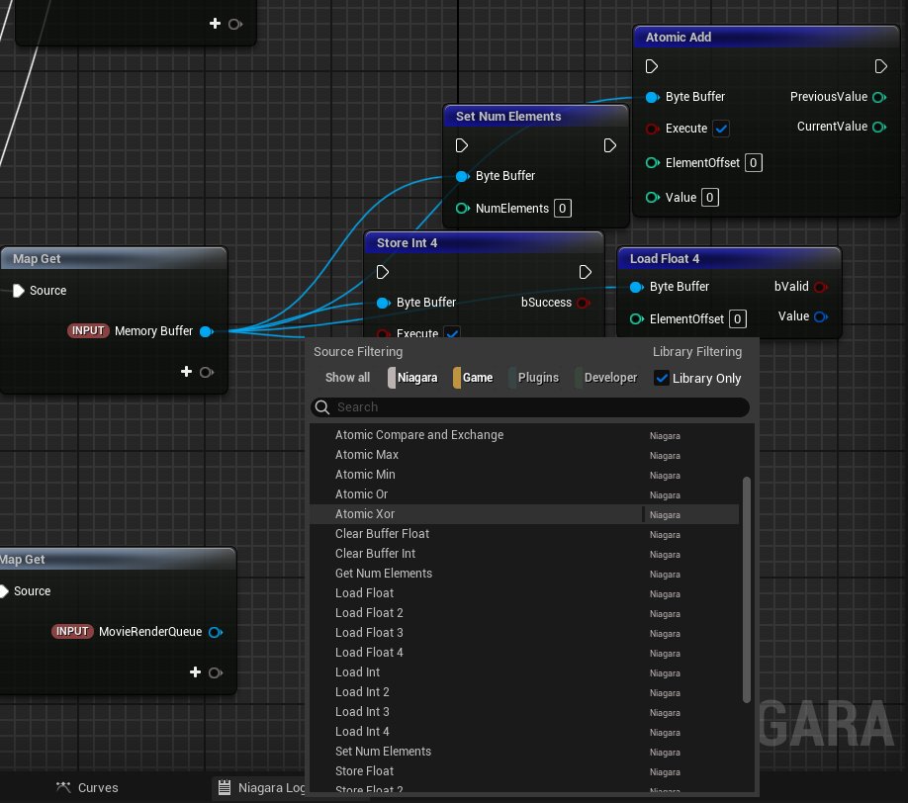This screenshot has width=908, height=803.
Task: Select the Atomic Or entry
Action: (524, 494)
